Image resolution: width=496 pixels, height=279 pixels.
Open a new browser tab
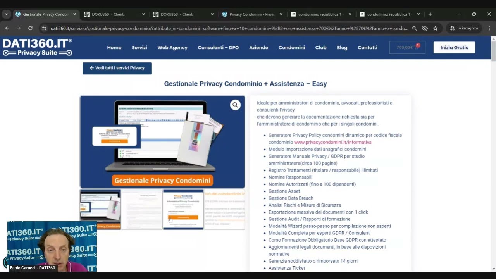tap(430, 14)
